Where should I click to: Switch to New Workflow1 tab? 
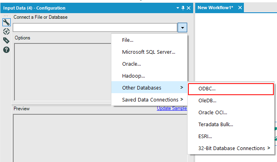(x=215, y=8)
